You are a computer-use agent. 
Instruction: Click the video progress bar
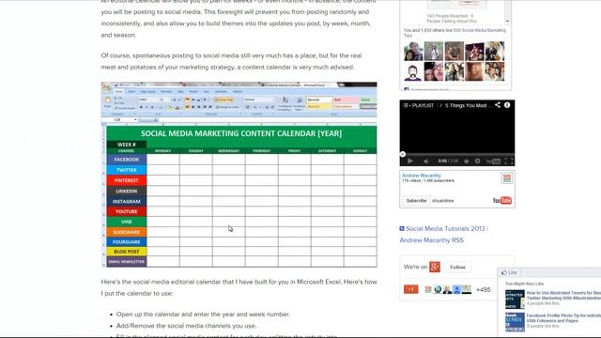click(x=457, y=154)
